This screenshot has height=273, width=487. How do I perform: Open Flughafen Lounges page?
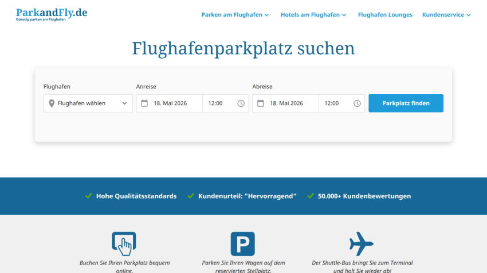(x=385, y=15)
